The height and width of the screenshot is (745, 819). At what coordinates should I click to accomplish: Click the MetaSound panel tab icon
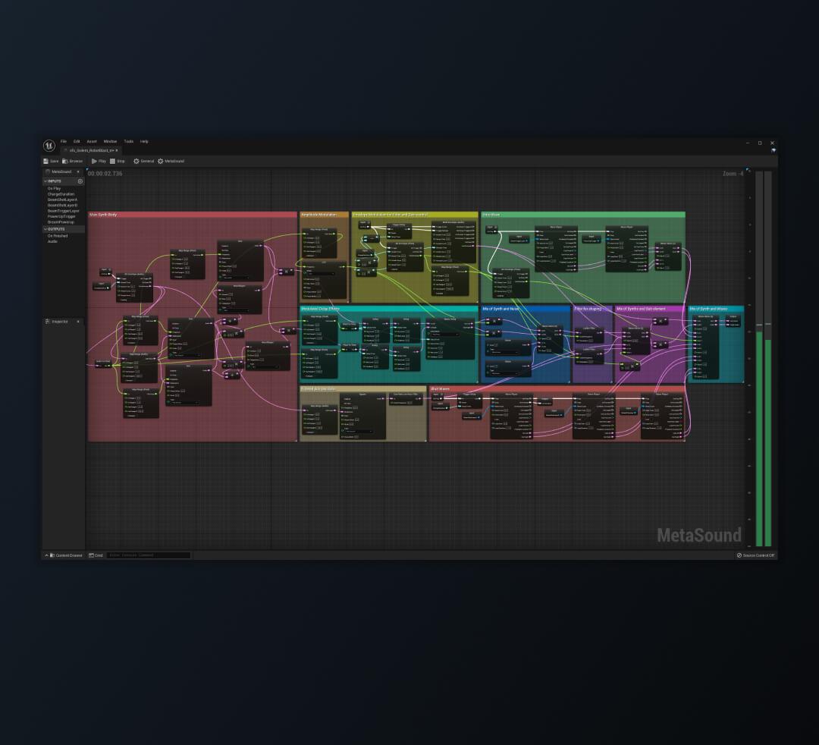(48, 172)
